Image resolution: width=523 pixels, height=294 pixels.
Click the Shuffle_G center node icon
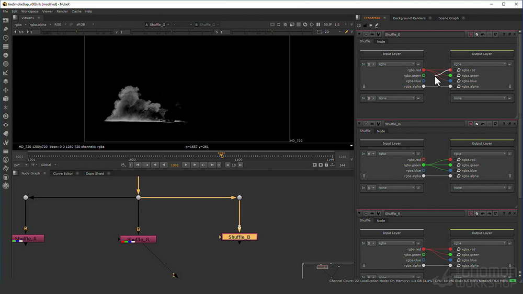366,124
